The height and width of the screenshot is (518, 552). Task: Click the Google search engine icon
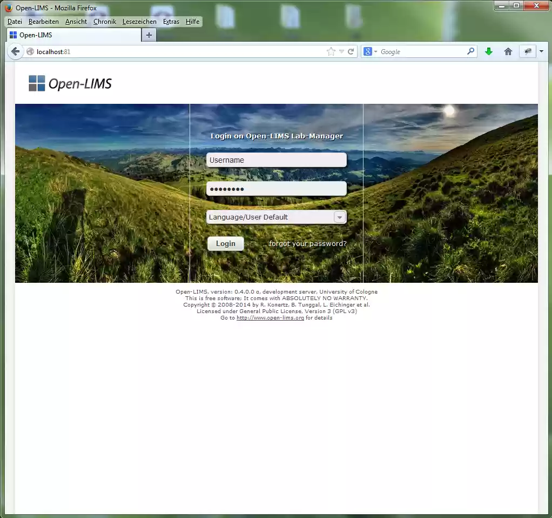click(367, 51)
